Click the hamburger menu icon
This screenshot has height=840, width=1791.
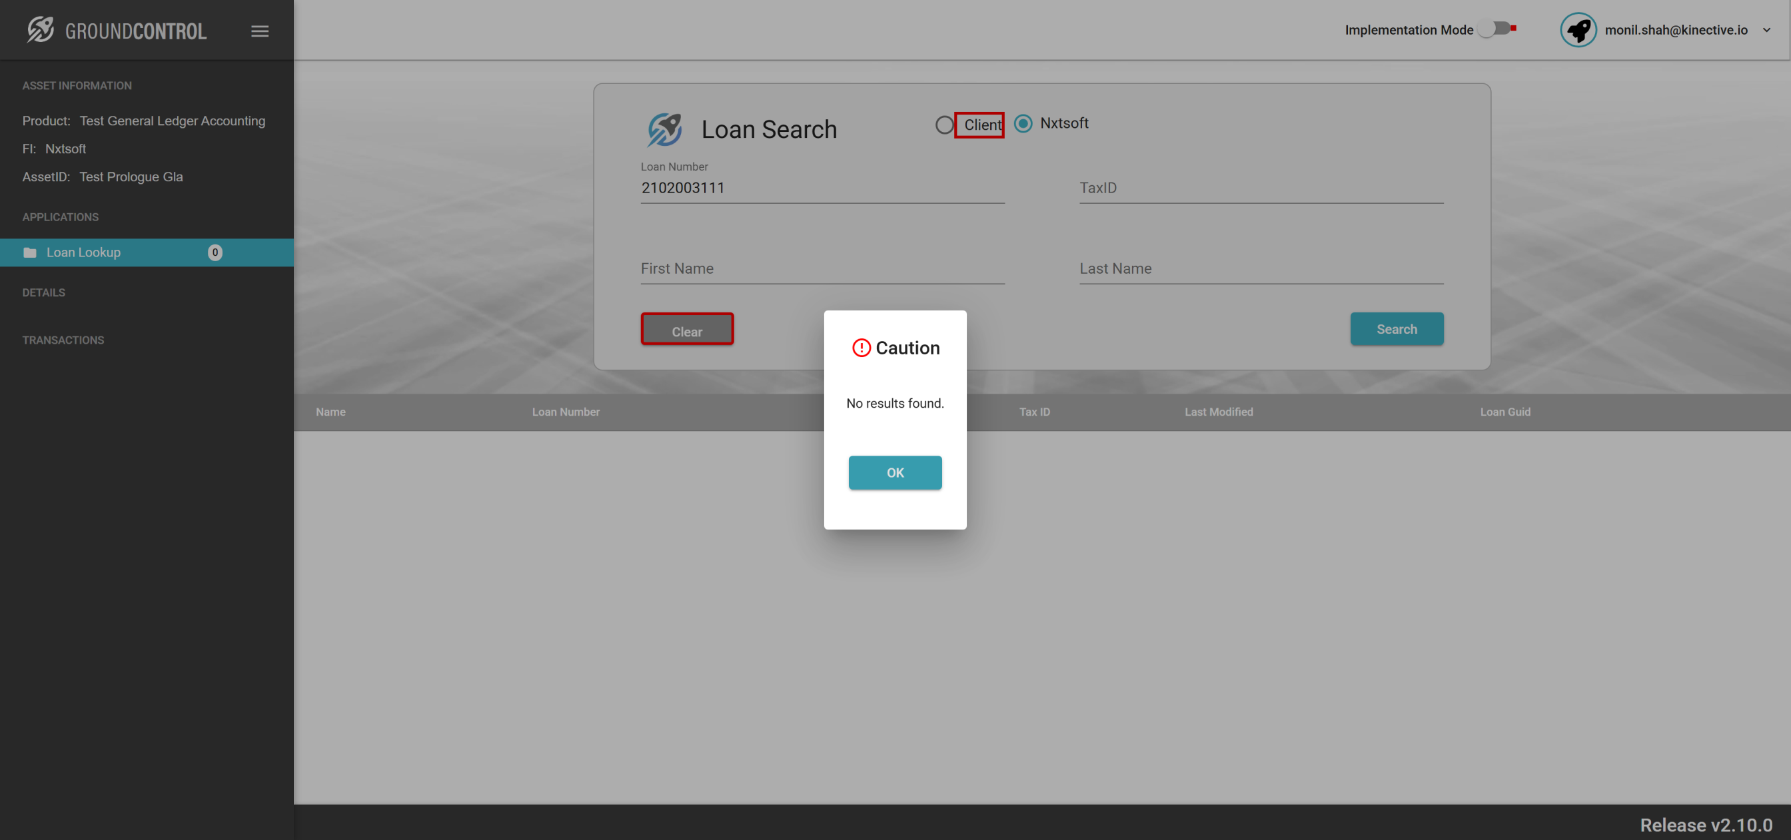pyautogui.click(x=259, y=31)
